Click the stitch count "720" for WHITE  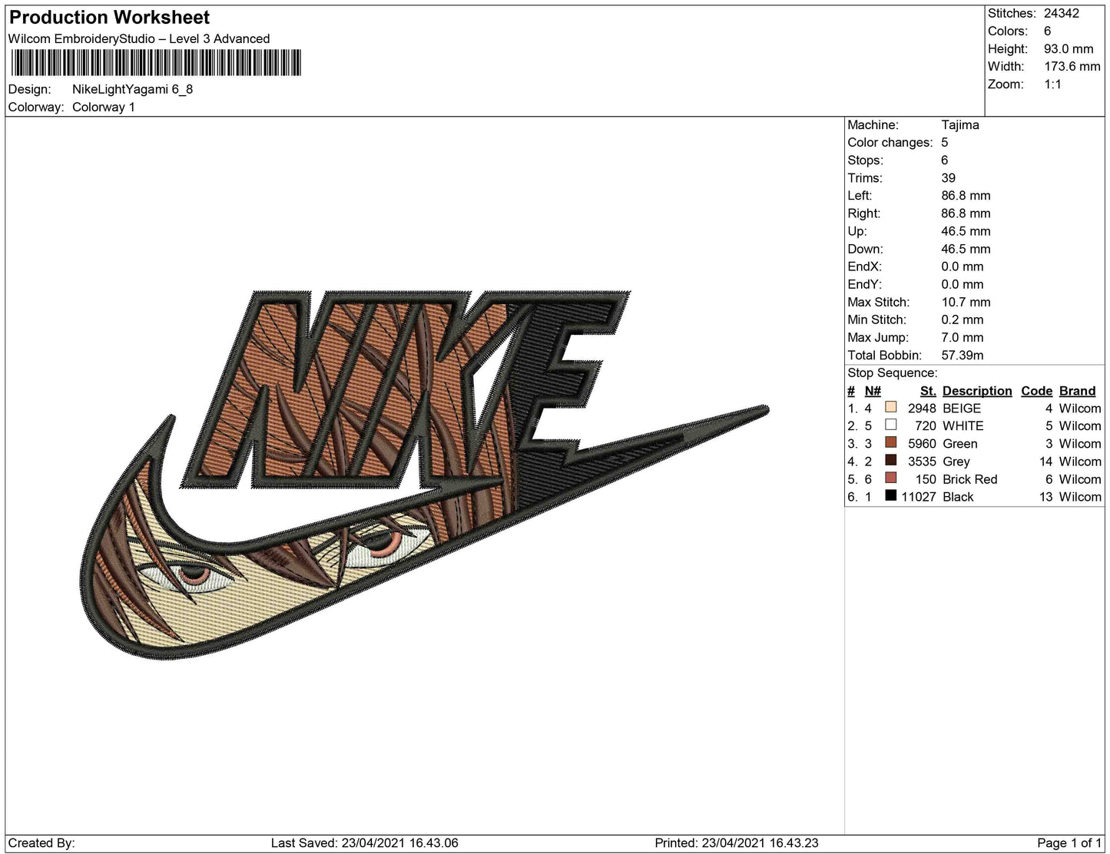point(926,425)
